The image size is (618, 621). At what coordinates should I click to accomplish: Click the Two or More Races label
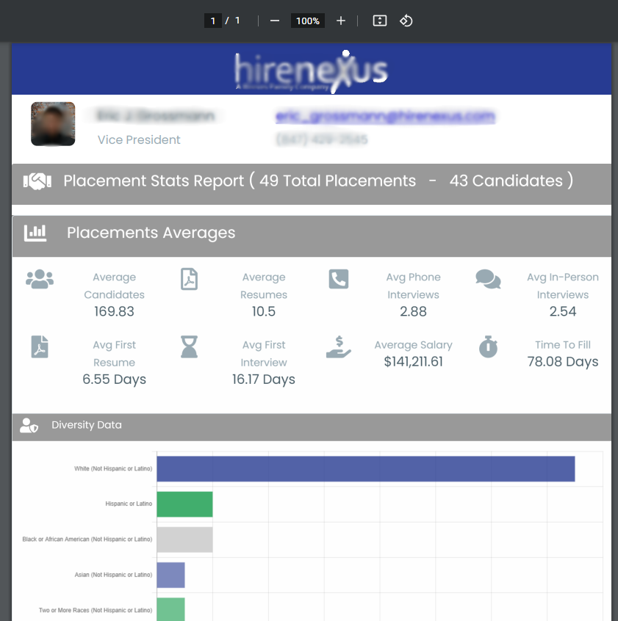coord(95,610)
